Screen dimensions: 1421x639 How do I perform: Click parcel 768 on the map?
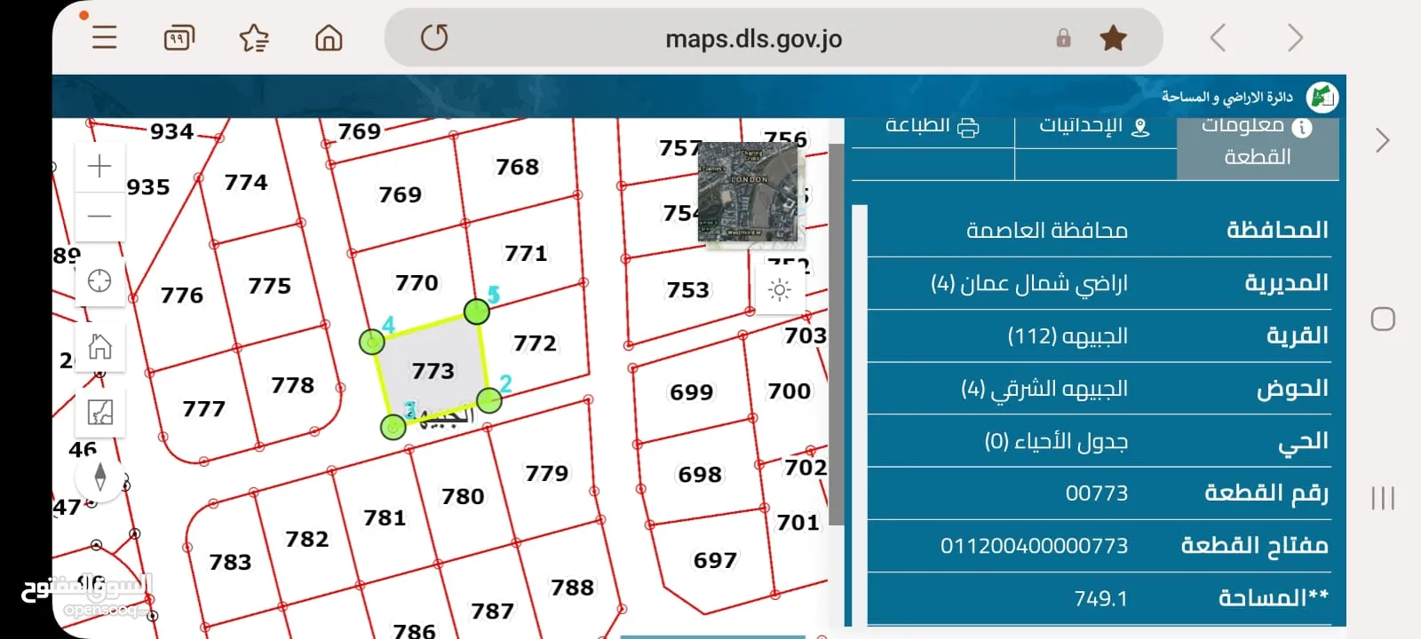point(517,167)
